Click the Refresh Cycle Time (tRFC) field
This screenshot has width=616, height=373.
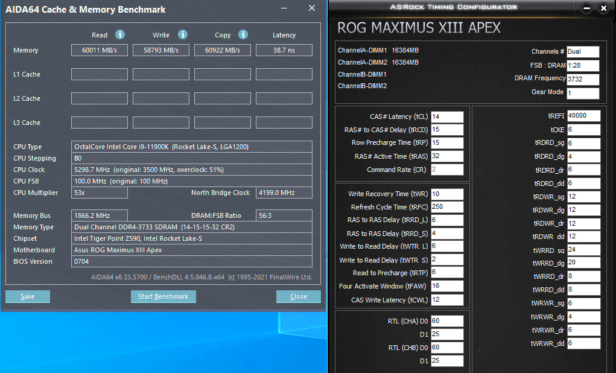tap(447, 207)
